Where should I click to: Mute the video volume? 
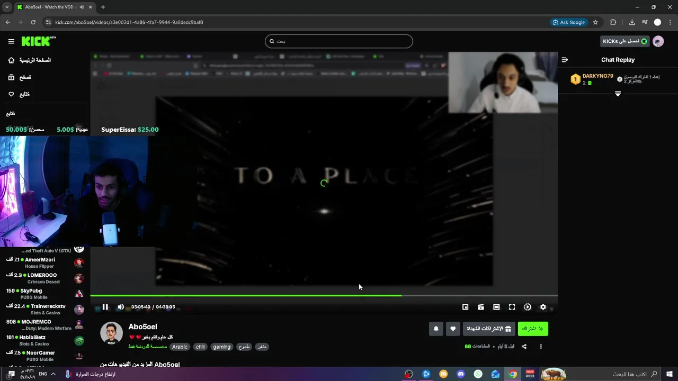coord(121,307)
